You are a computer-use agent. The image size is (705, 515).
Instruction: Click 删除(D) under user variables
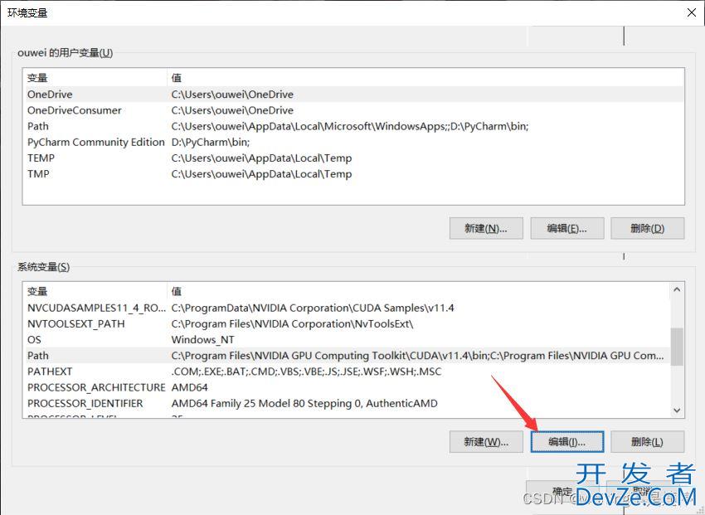click(648, 228)
